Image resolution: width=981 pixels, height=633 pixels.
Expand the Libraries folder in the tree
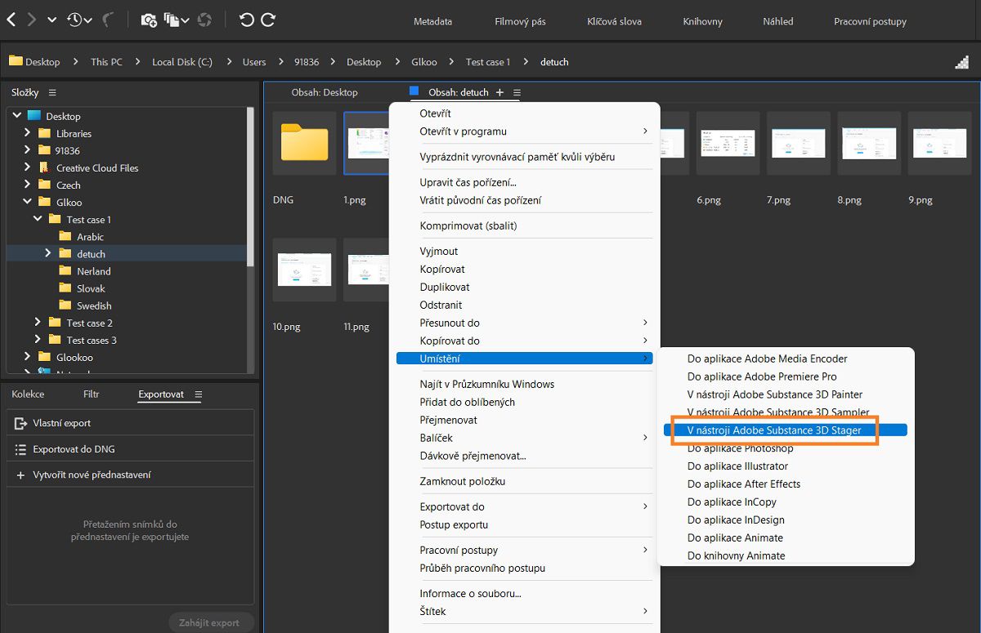(x=27, y=133)
